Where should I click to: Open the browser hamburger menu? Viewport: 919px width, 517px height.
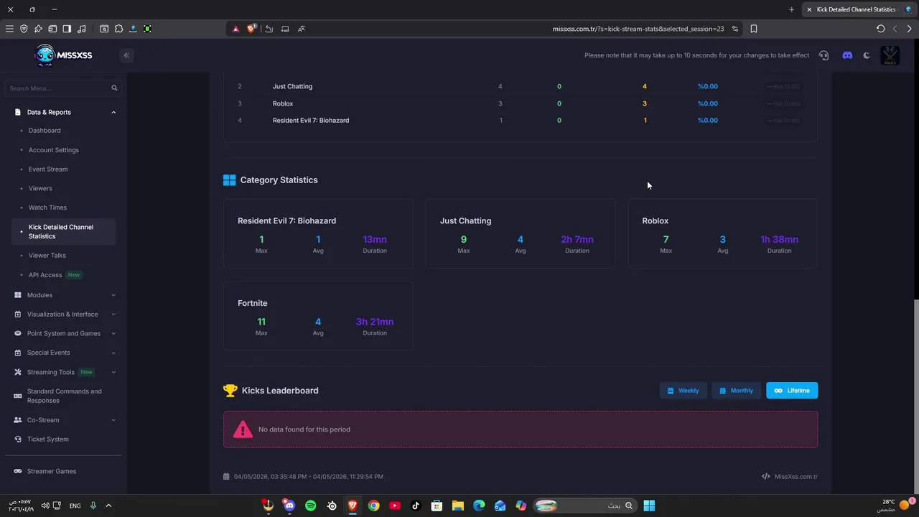click(x=9, y=29)
